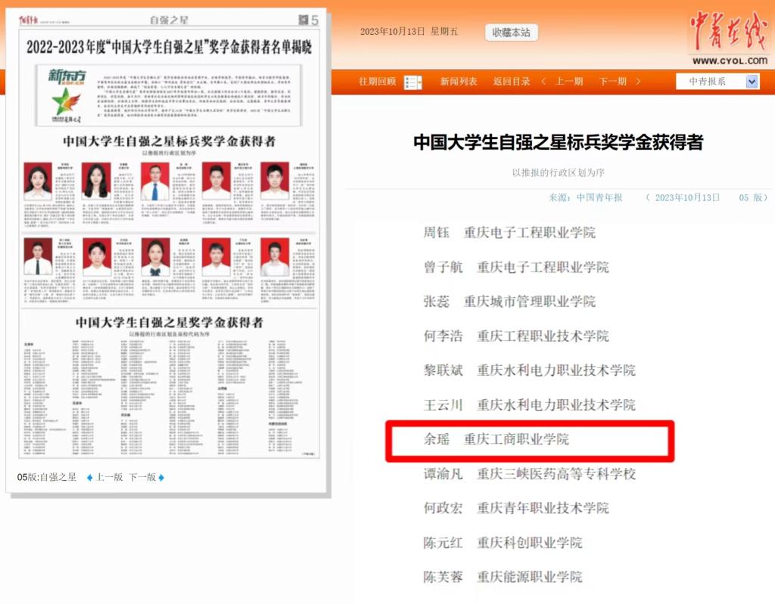Go to previous page 上一版
This screenshot has height=604, width=775.
[x=109, y=477]
